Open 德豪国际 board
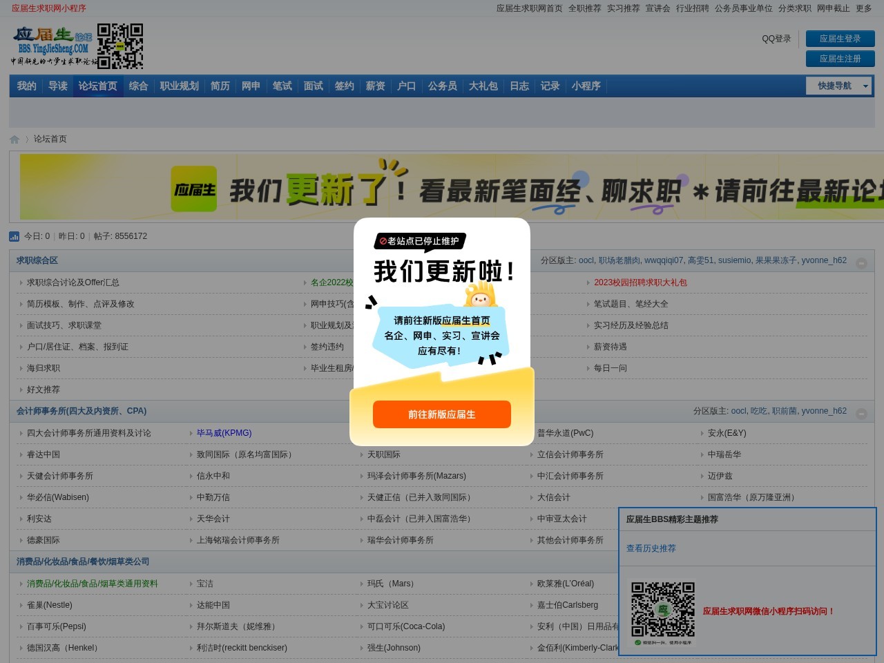Screen dimensions: 884x663 [44, 540]
